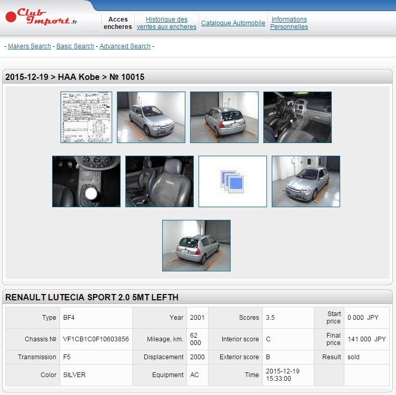The image size is (396, 395).
Task: View rear photo with open hatch, top row
Action: 224,117
